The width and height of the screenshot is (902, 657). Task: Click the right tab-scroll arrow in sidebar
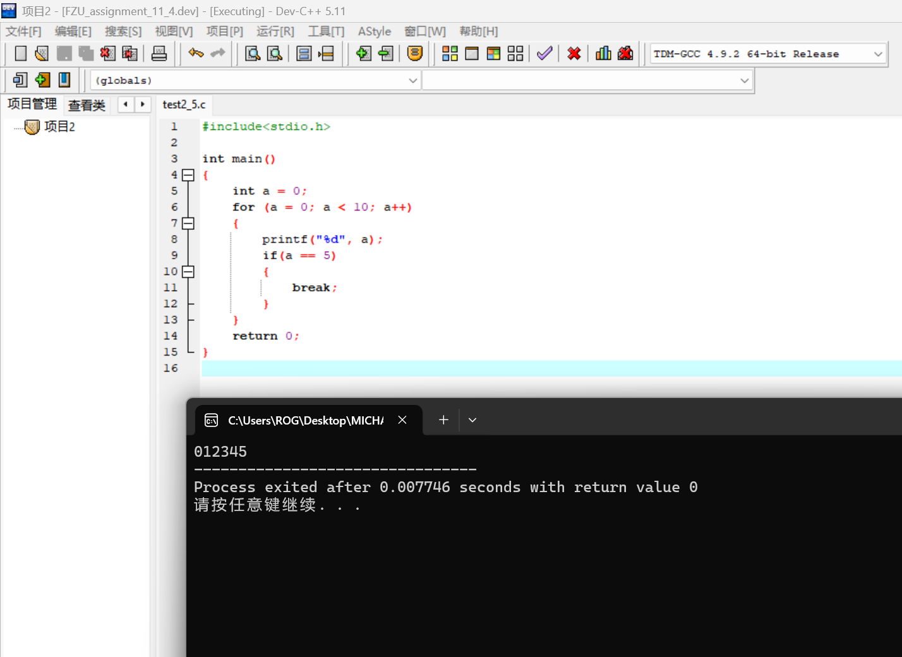pyautogui.click(x=143, y=104)
